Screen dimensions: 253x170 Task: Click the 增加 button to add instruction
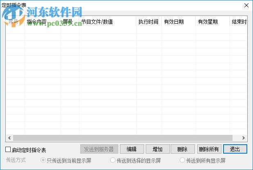[158, 149]
